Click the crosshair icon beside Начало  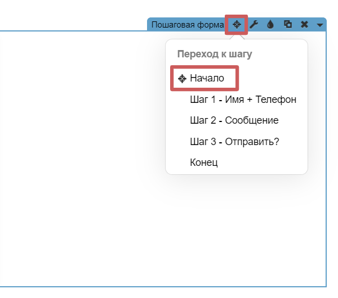(x=182, y=79)
